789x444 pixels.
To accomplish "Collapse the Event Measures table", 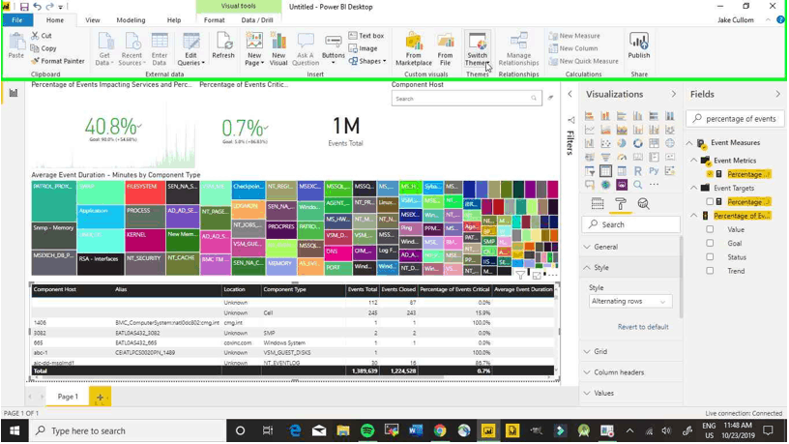I will pyautogui.click(x=689, y=143).
